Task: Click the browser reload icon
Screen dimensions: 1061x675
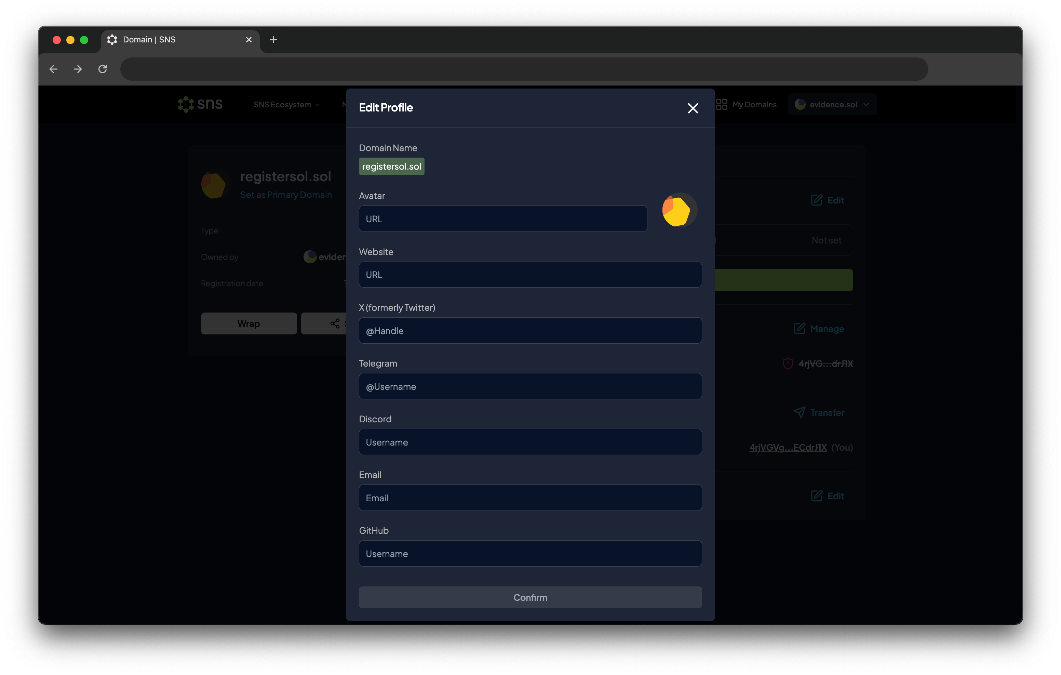Action: coord(103,69)
